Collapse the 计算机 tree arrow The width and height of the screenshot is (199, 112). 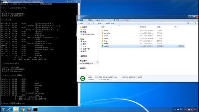pyautogui.click(x=79, y=61)
